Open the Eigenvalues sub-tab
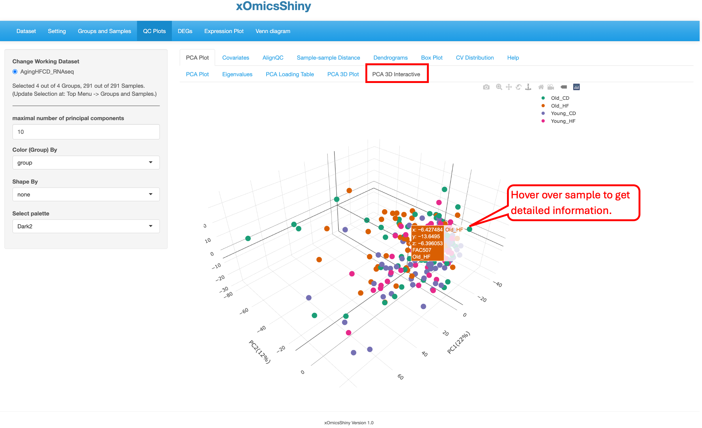This screenshot has width=702, height=428. click(237, 74)
